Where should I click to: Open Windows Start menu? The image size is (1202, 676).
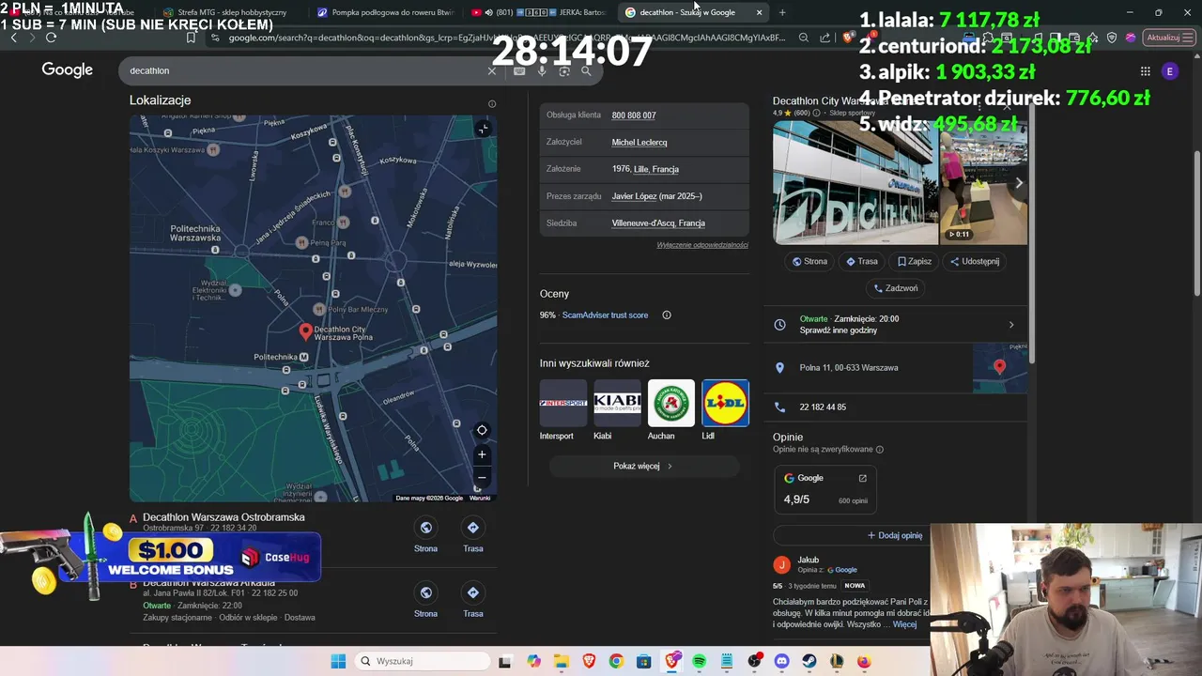pyautogui.click(x=338, y=661)
